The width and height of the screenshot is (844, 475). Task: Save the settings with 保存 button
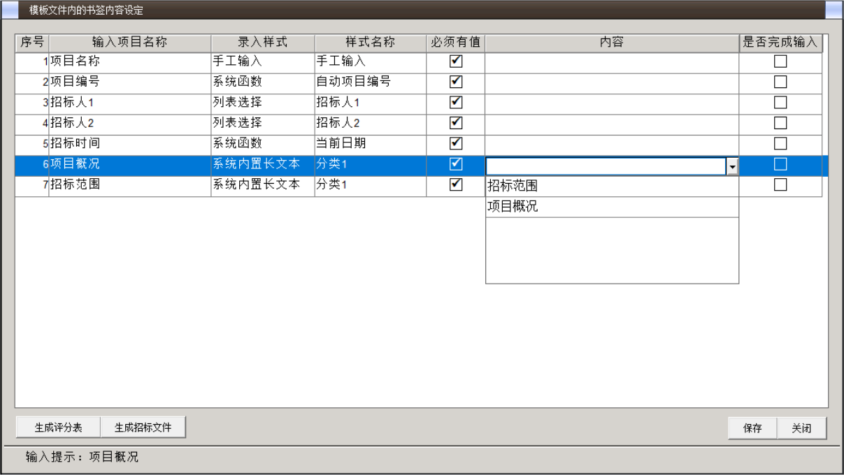[x=752, y=429]
